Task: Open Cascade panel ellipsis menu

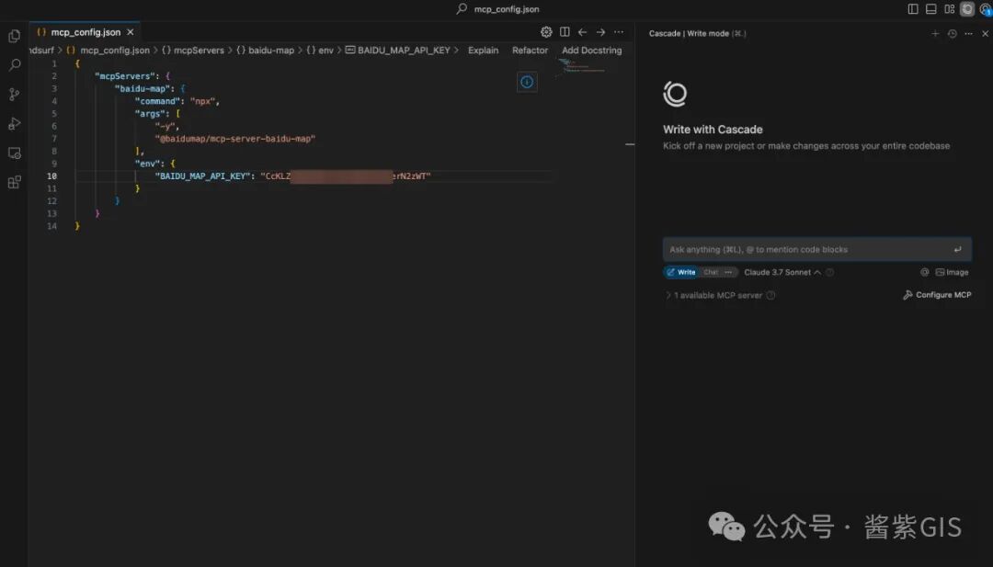Action: (968, 33)
